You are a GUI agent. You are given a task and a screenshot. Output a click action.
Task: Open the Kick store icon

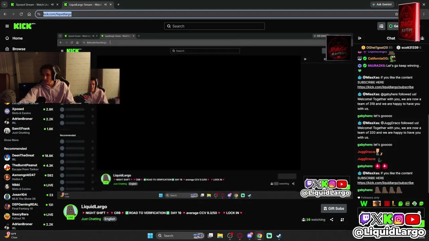click(381, 26)
